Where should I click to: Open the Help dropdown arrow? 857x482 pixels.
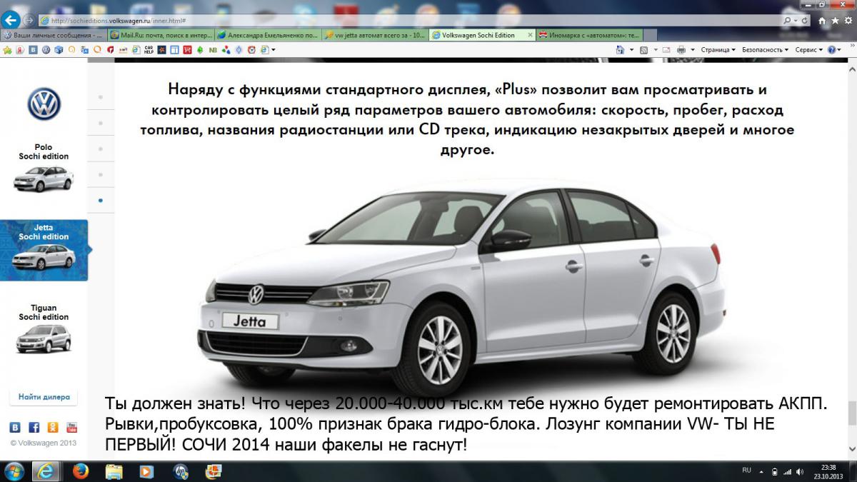click(x=841, y=50)
